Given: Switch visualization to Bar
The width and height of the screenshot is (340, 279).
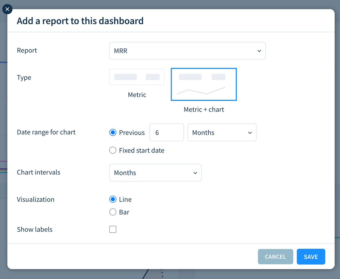Looking at the screenshot, I should click(x=113, y=212).
